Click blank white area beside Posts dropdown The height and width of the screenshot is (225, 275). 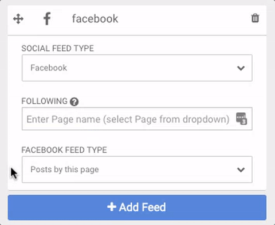(15, 153)
